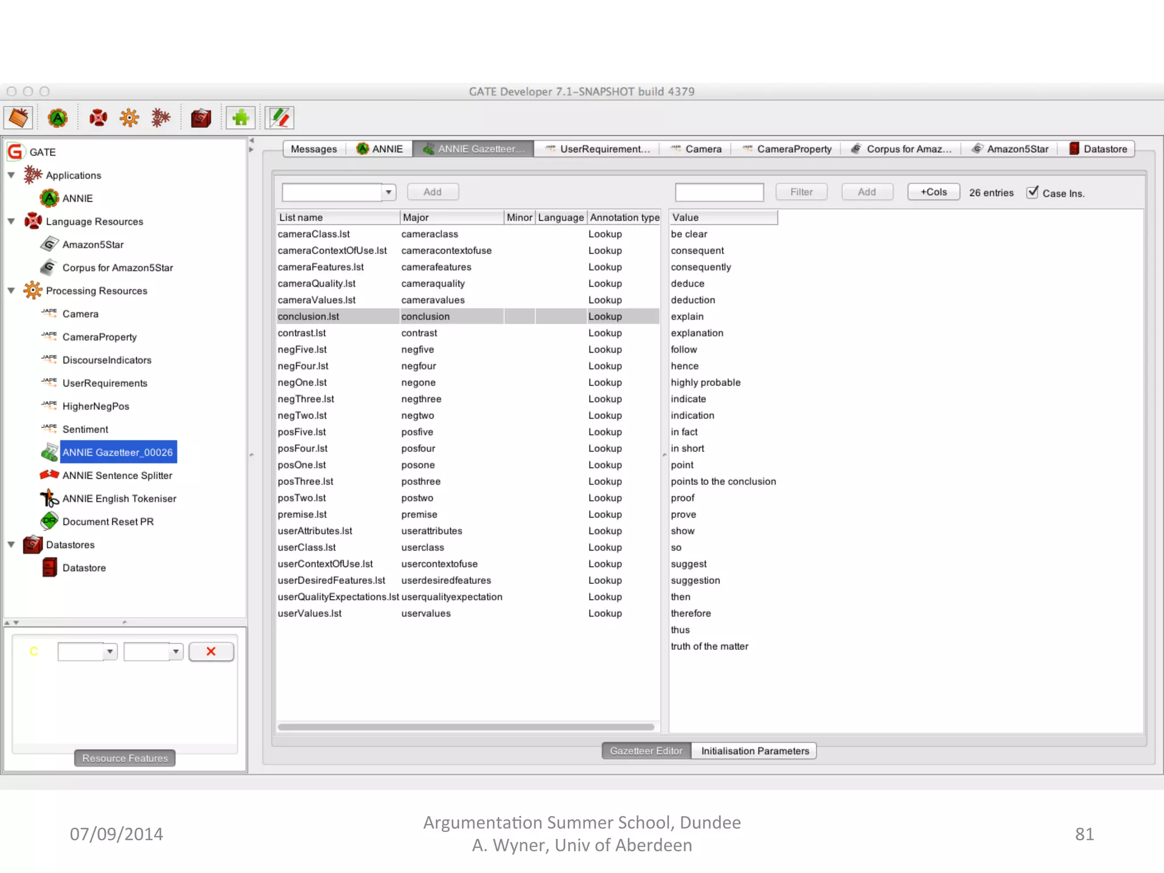Collapse the Processing Resources tree node
Screen dimensions: 1164x873
click(x=11, y=290)
